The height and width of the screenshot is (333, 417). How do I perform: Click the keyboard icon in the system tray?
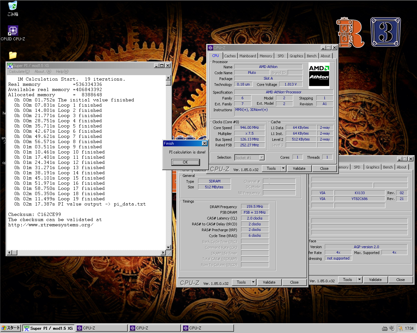click(385, 328)
